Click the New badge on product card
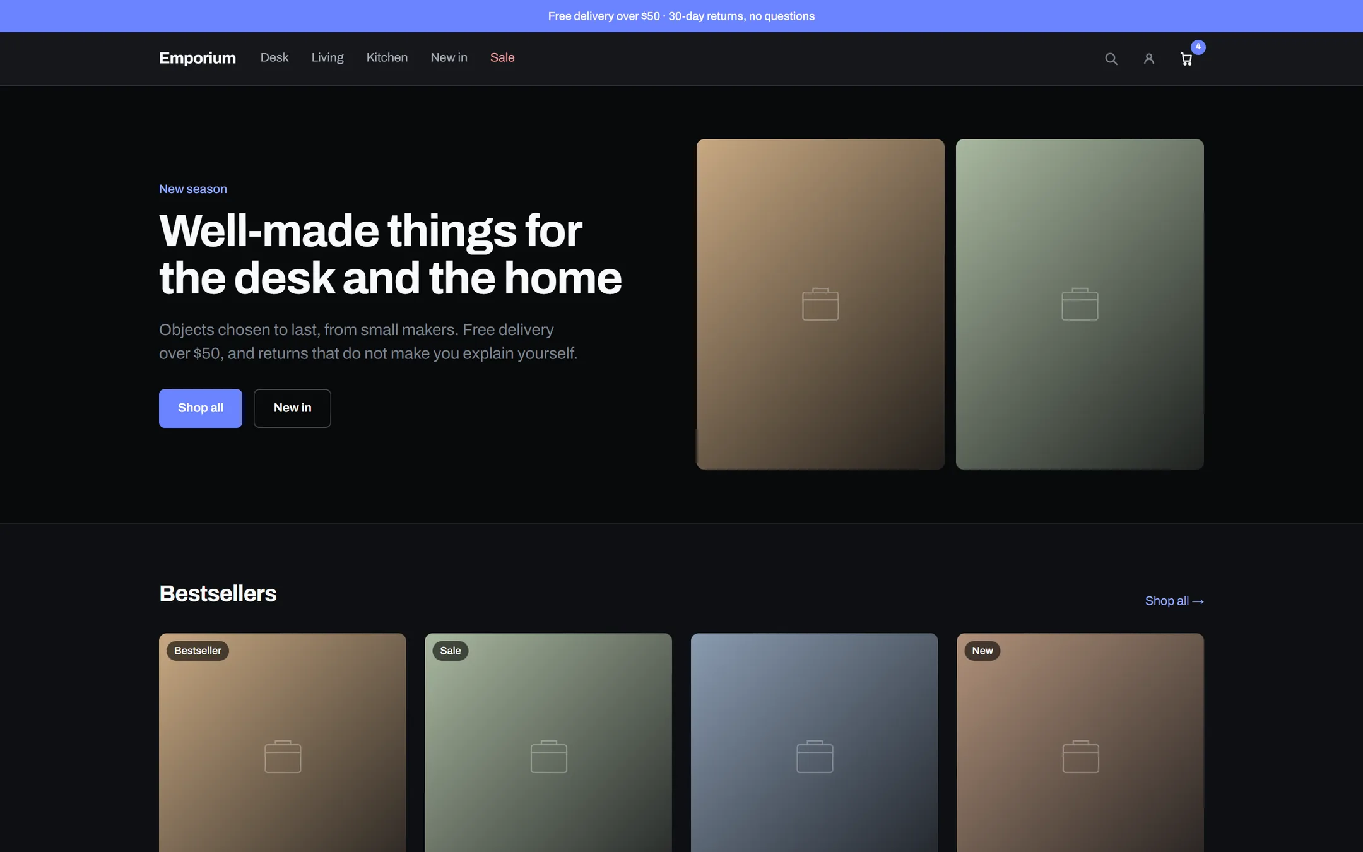 coord(982,651)
